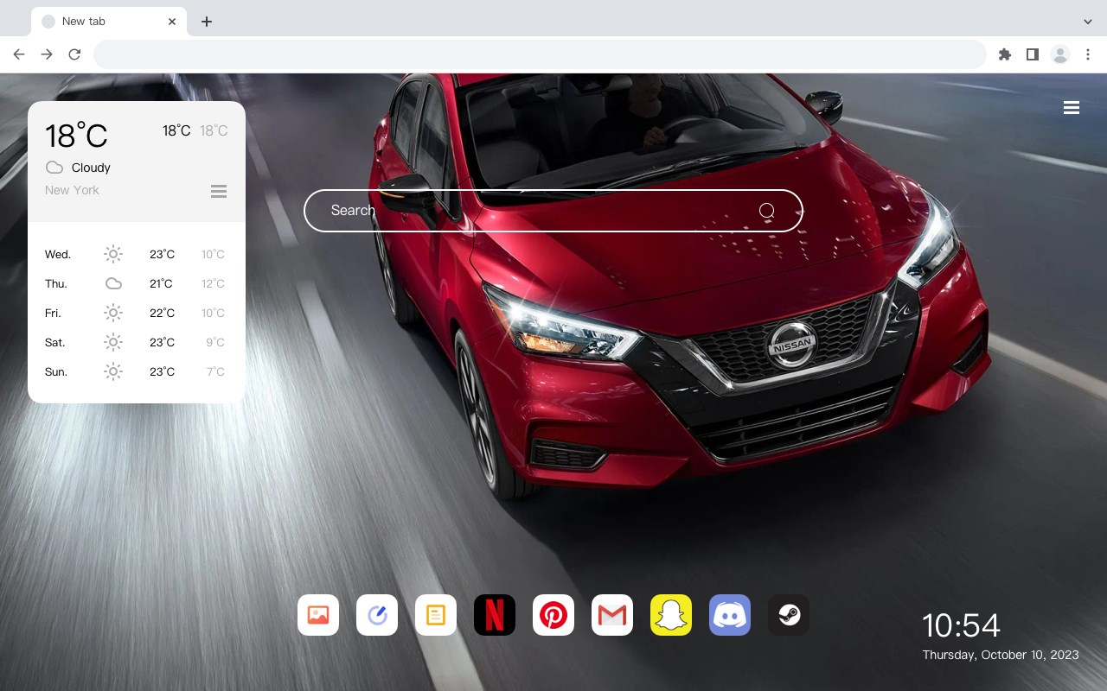Screen dimensions: 1107x691
Task: Open the Chrome three-dot menu
Action: click(x=1088, y=54)
